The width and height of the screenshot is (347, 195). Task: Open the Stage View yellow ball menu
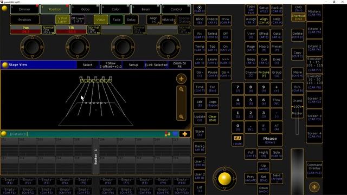tap(5, 65)
